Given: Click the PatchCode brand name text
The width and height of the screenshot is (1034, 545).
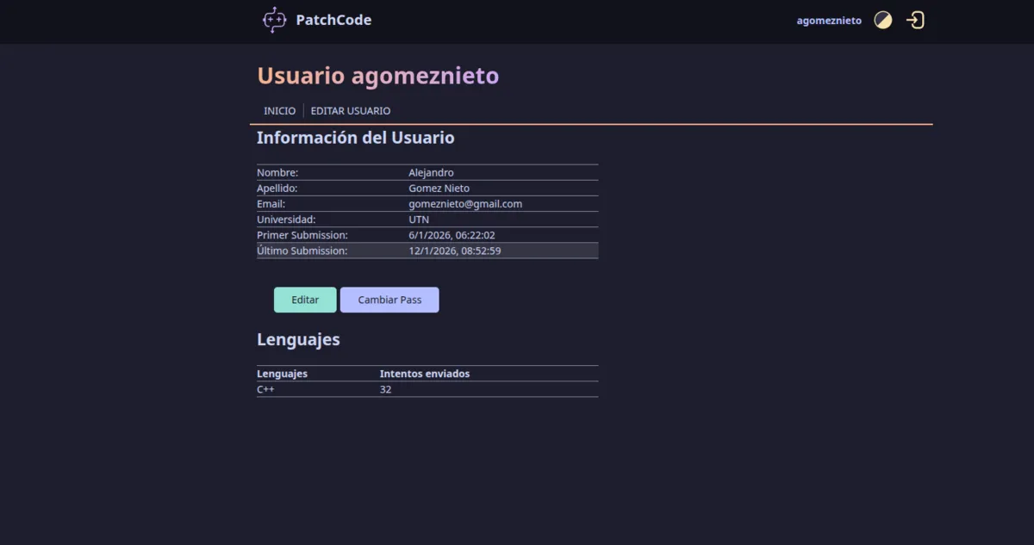Looking at the screenshot, I should [333, 20].
